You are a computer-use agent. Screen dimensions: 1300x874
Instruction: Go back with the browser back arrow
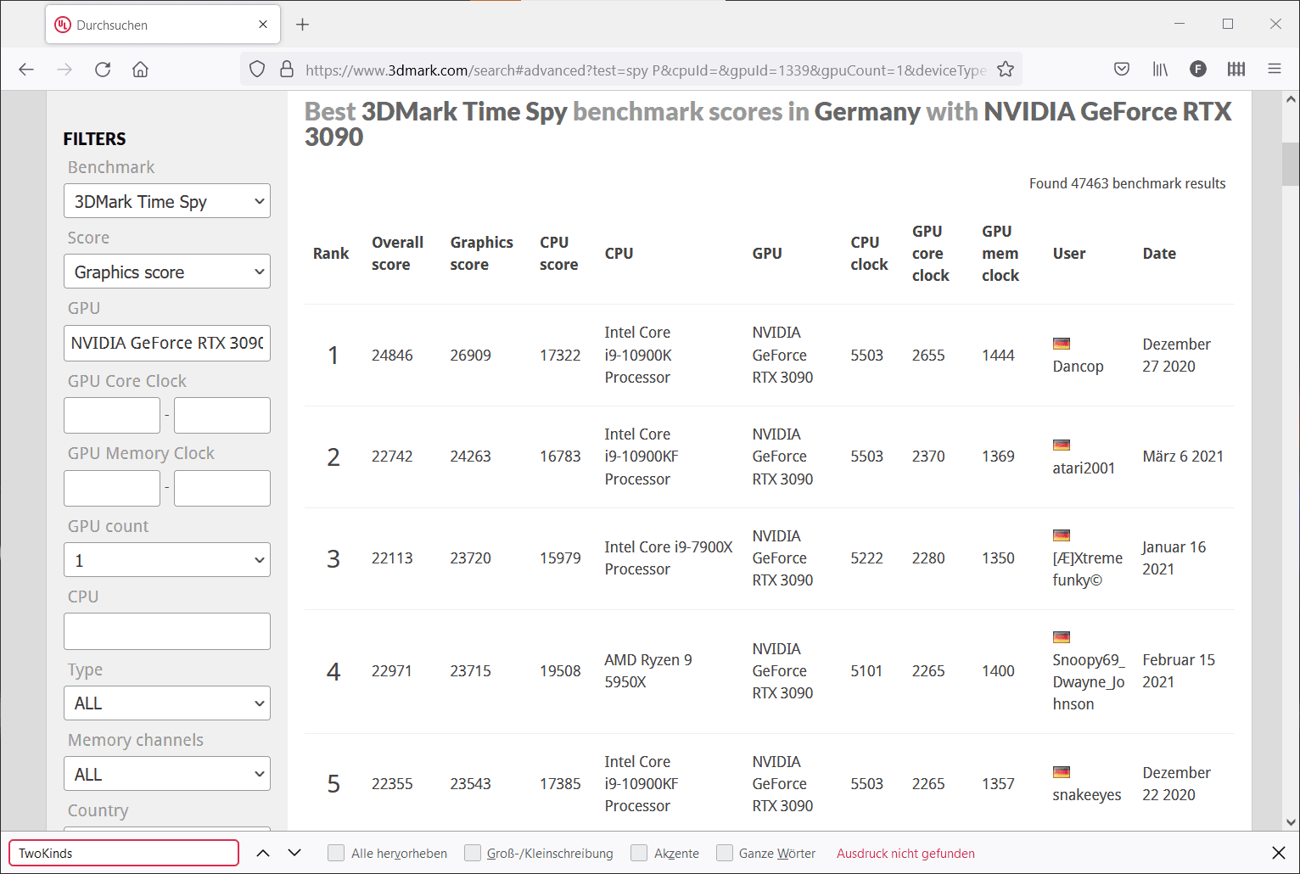click(26, 70)
